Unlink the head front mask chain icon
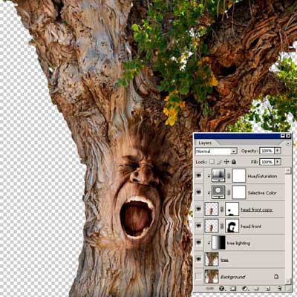297x297 pixels. click(222, 226)
